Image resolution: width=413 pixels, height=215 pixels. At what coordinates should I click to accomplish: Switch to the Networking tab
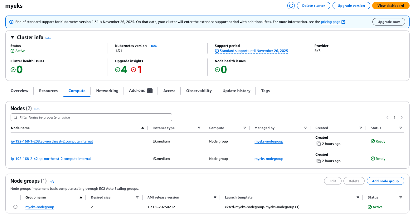pyautogui.click(x=107, y=91)
